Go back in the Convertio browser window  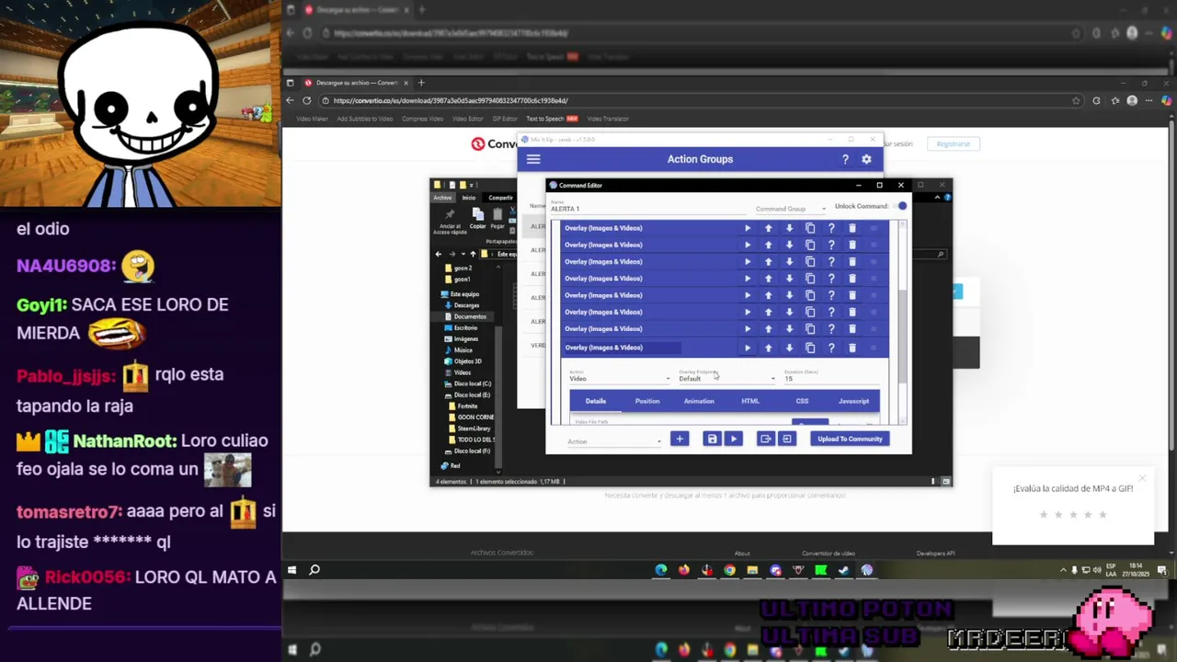(x=290, y=100)
